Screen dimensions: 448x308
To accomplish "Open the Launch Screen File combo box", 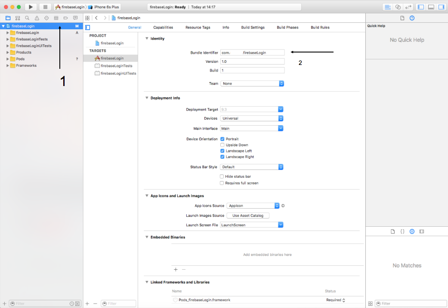I will click(252, 225).
